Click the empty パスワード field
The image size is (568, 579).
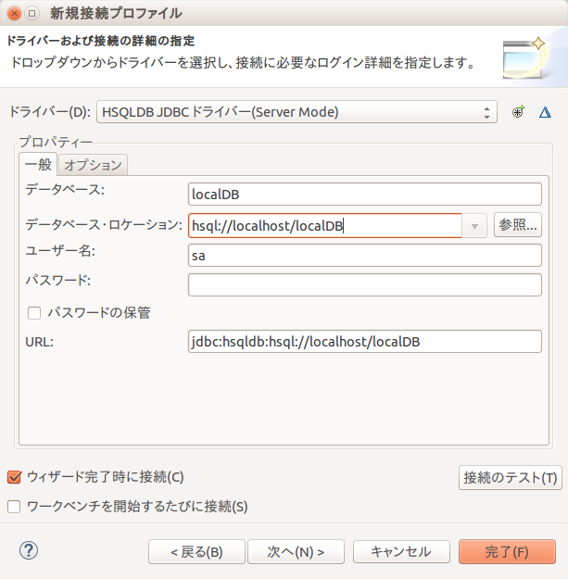tap(365, 284)
